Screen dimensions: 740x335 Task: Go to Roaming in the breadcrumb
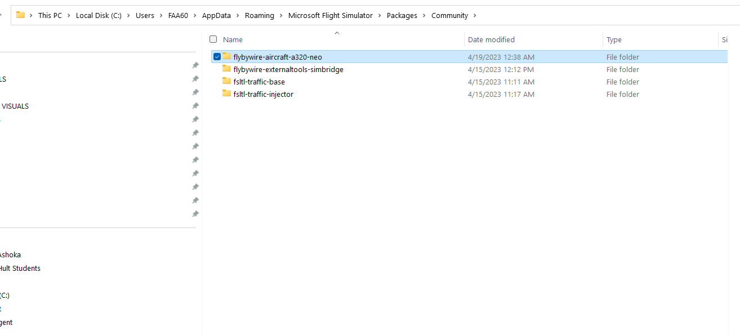tap(260, 15)
